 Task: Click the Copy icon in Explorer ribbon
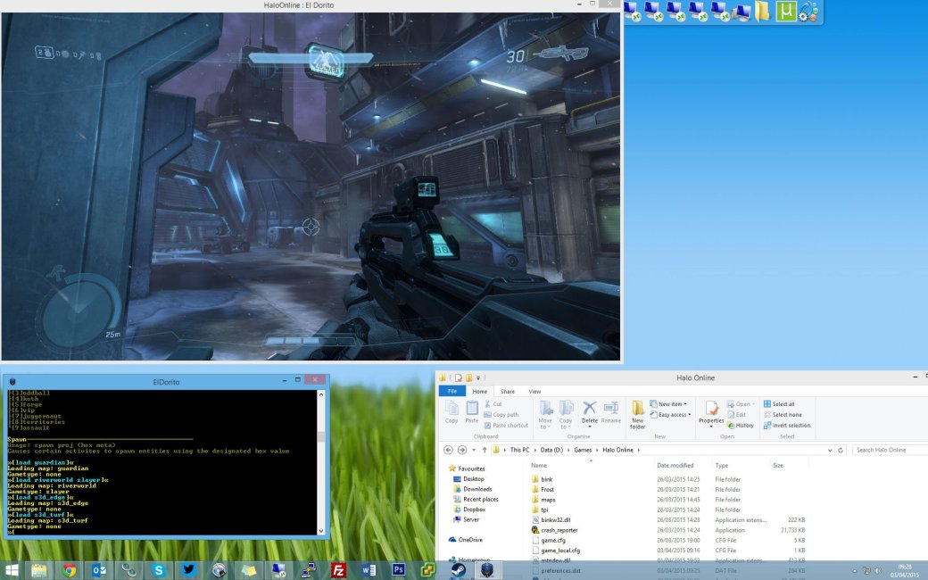click(x=452, y=411)
